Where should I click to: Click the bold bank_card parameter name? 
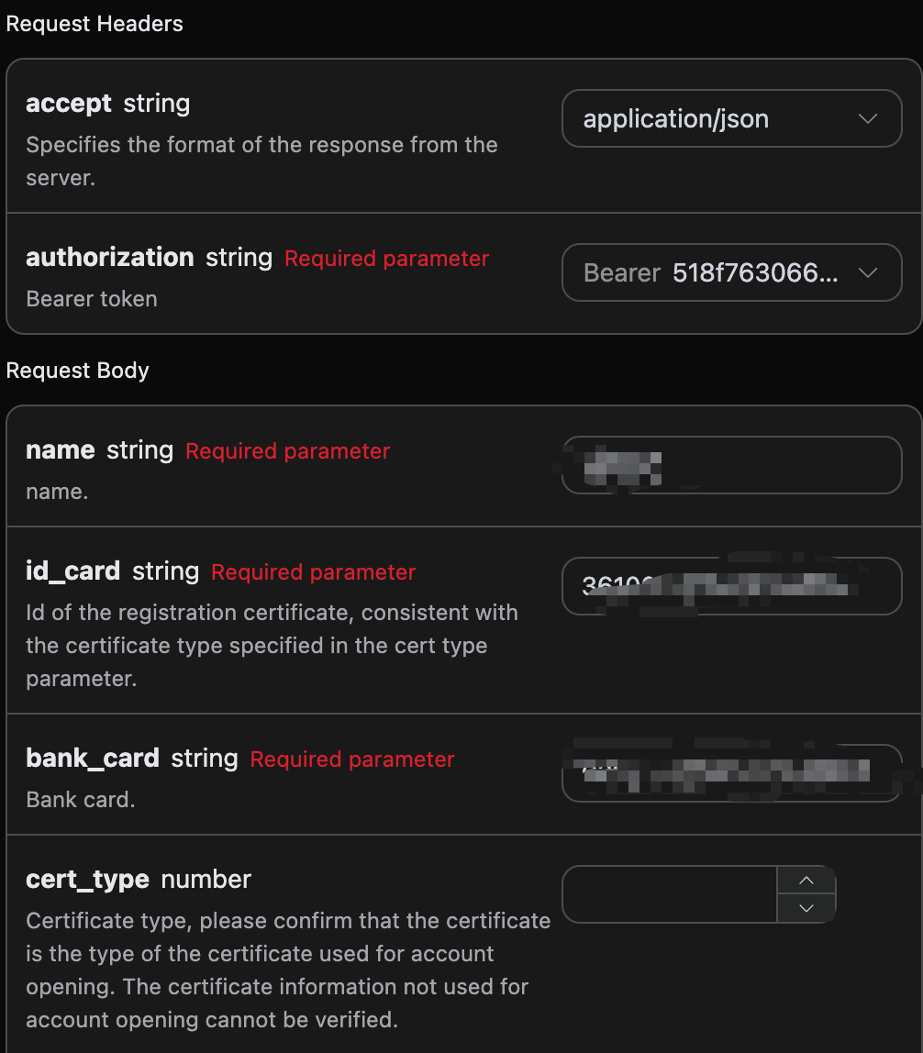tap(93, 759)
